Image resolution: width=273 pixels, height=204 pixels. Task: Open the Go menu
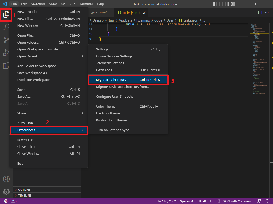(x=63, y=4)
